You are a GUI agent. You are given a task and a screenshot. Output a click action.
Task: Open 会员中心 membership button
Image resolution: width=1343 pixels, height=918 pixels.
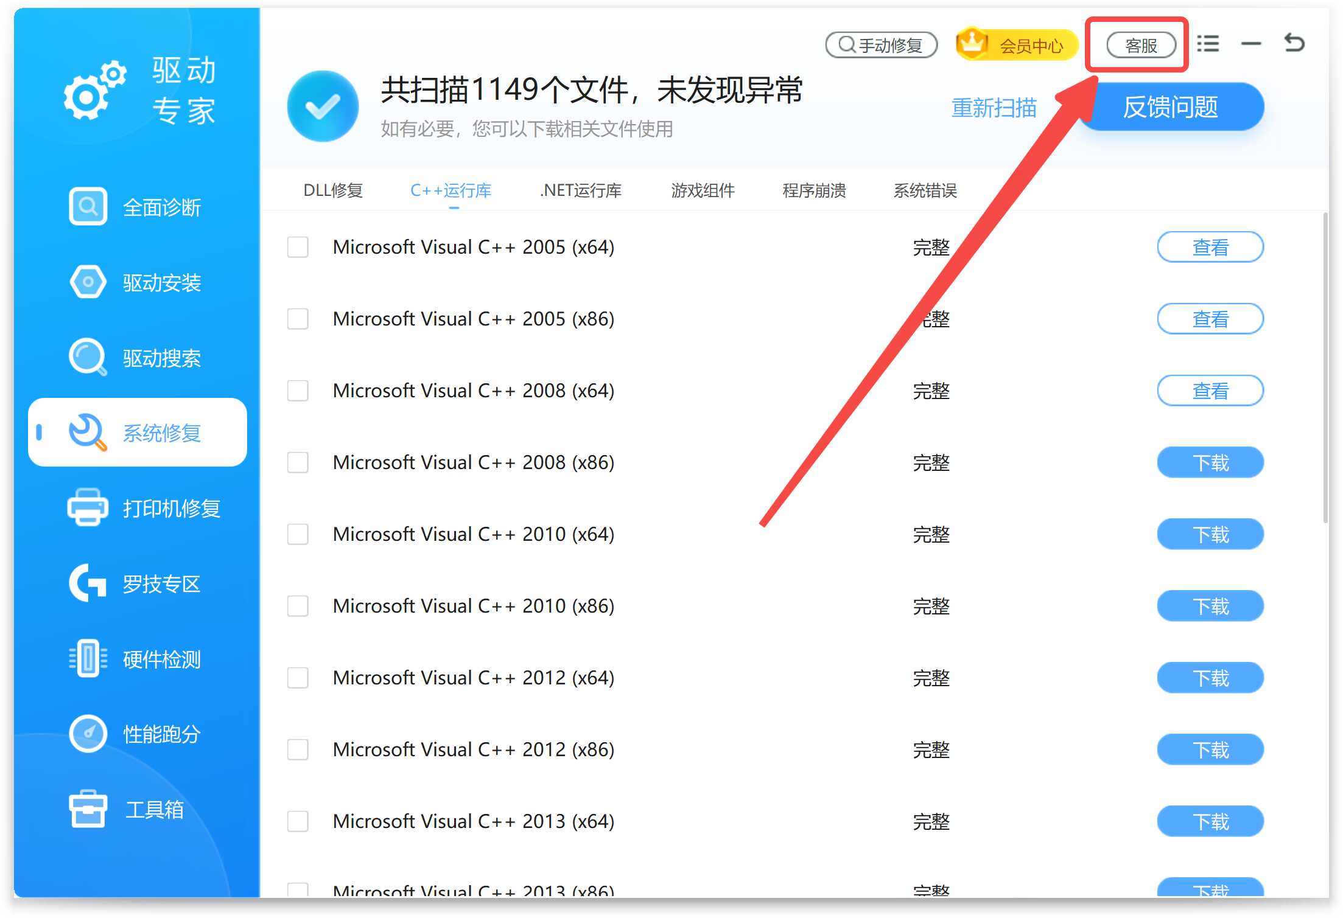pos(1017,45)
